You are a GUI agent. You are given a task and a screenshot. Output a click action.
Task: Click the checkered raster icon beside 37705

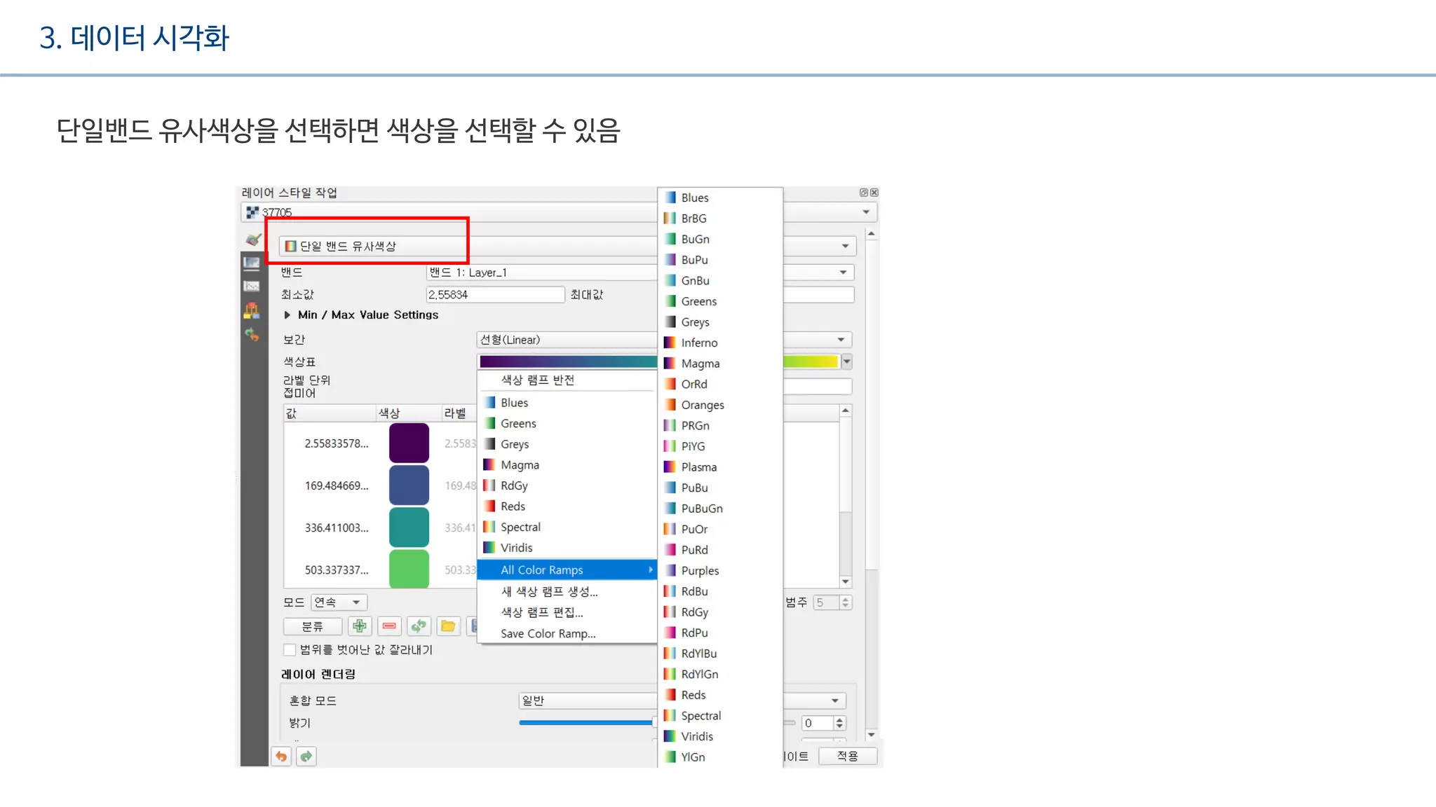[x=252, y=212]
